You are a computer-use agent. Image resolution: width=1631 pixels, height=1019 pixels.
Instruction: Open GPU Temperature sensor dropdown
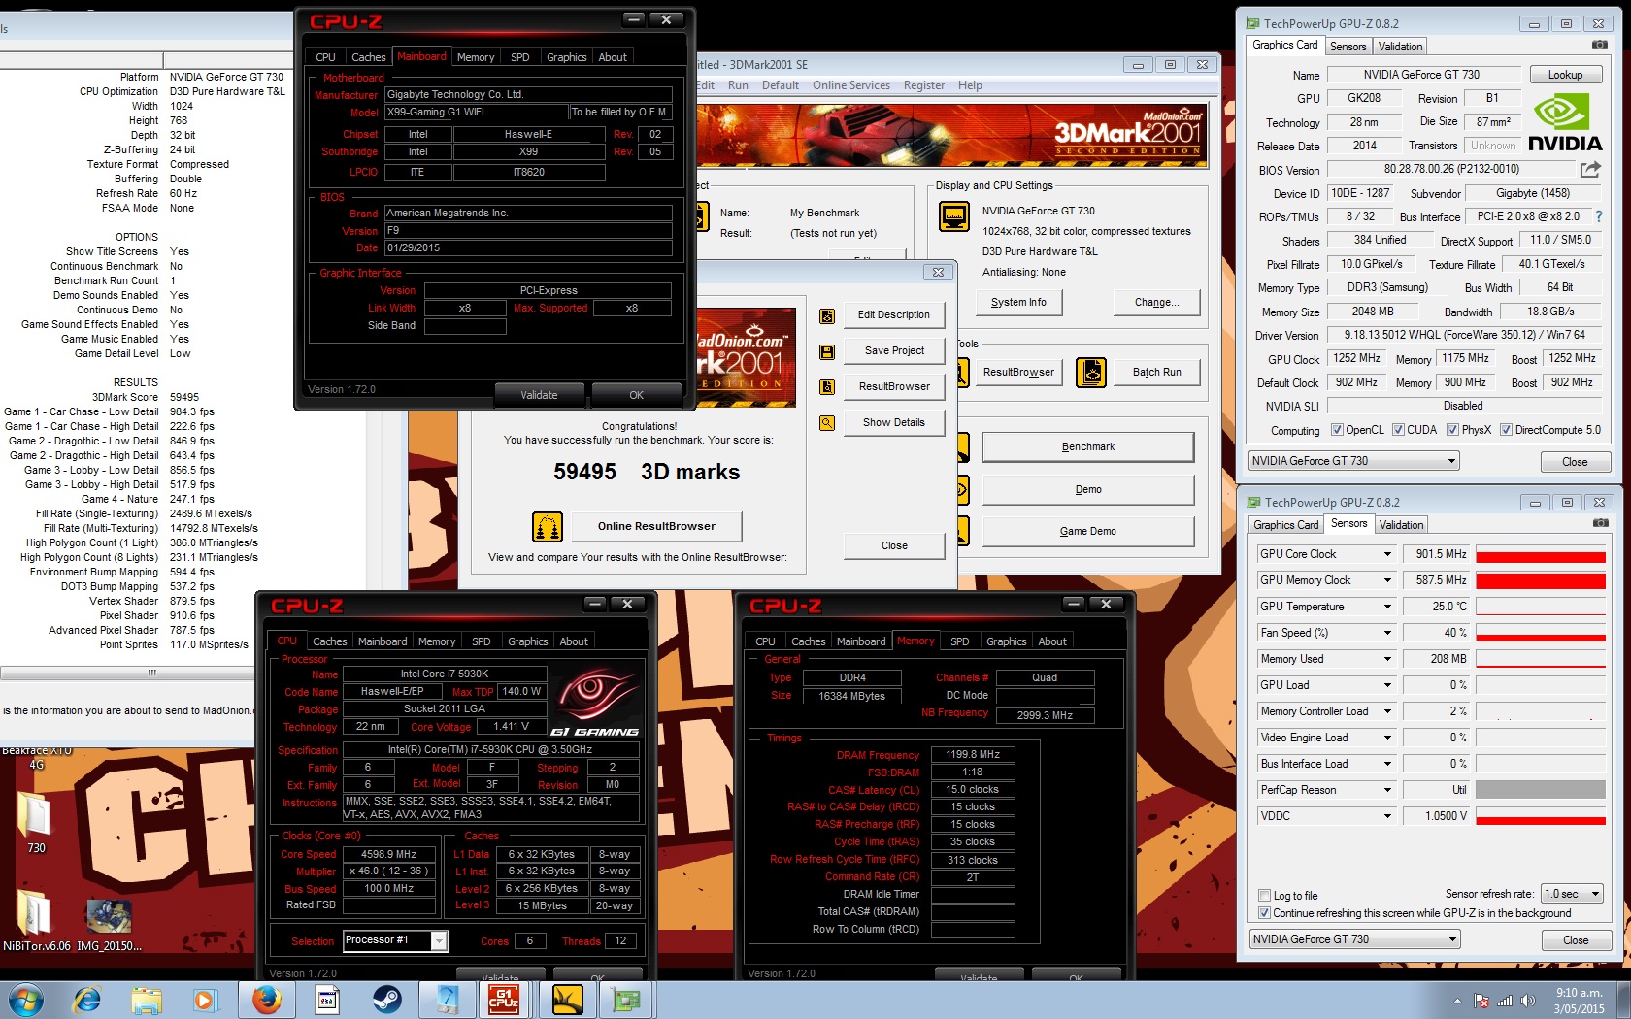[x=1387, y=607]
